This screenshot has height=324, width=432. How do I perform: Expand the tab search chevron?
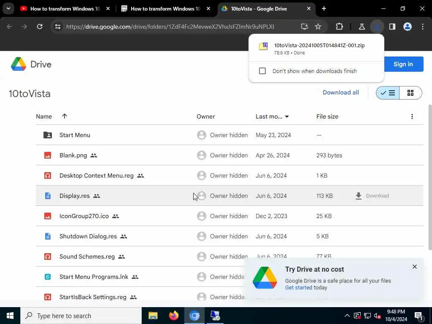pyautogui.click(x=8, y=8)
